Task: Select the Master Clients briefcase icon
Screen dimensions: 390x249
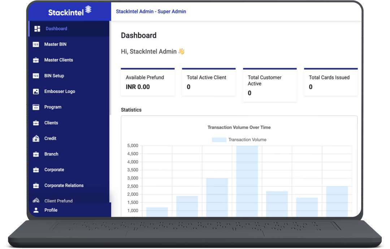Action: (x=36, y=60)
